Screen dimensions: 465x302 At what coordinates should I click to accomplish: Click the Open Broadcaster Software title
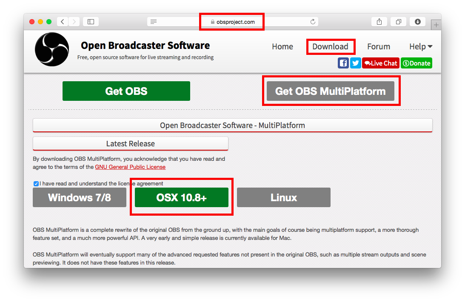point(145,46)
